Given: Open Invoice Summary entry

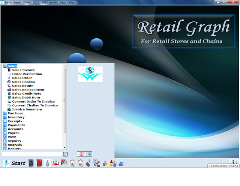Looking at the screenshot, I should coord(27,109).
